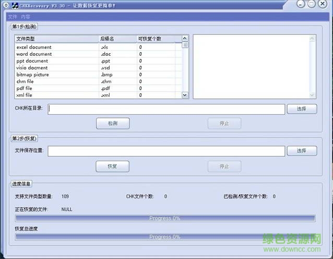The image size is (333, 259).
Task: Click the 恢复 button
Action: pos(112,166)
